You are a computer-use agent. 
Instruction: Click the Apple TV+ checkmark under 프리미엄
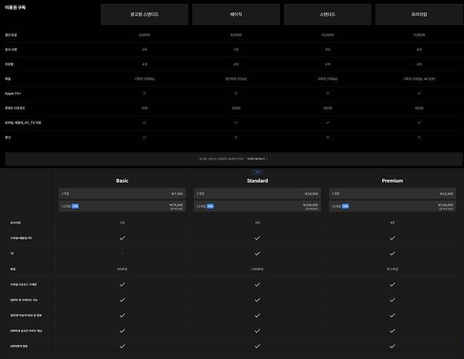[419, 93]
